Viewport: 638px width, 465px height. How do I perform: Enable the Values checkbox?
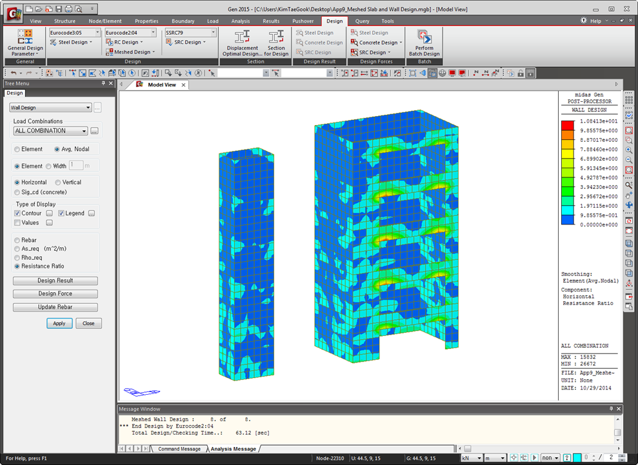click(17, 223)
